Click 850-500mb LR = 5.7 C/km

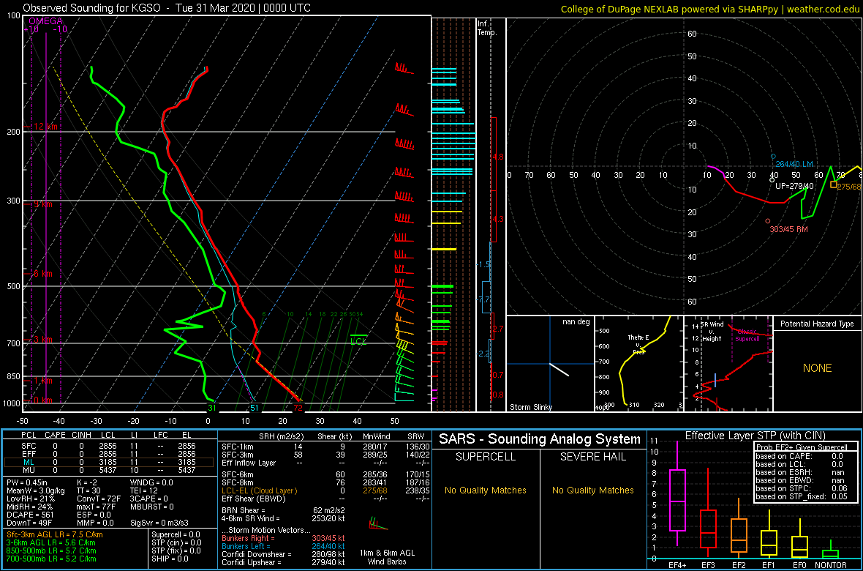point(51,551)
